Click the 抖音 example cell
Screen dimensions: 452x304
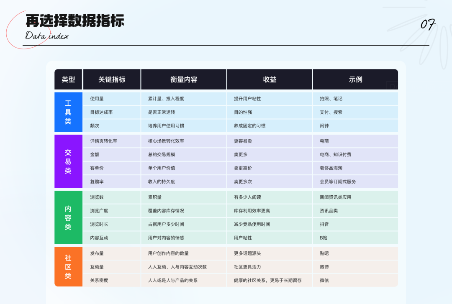[x=355, y=224]
